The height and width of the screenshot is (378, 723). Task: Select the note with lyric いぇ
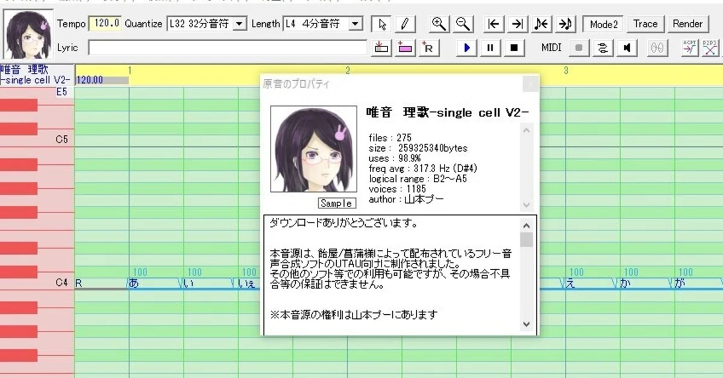[x=249, y=284]
